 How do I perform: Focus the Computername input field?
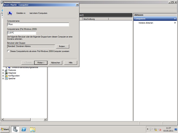tap(38, 25)
